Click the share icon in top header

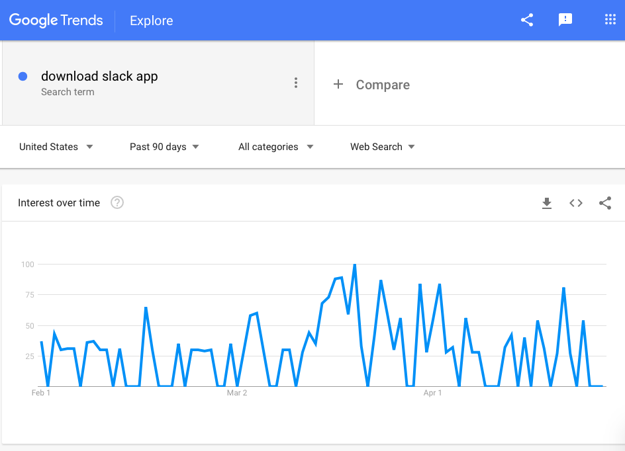[x=527, y=20]
